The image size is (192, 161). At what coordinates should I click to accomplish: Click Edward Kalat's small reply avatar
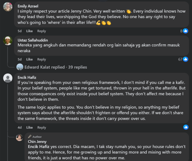[20, 67]
